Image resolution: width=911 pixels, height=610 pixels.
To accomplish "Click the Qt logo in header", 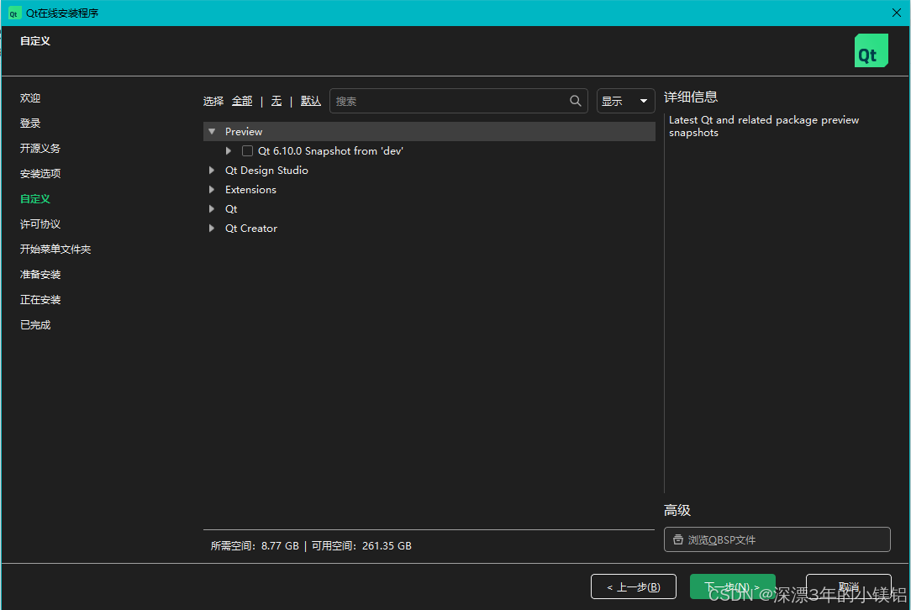I will (871, 50).
